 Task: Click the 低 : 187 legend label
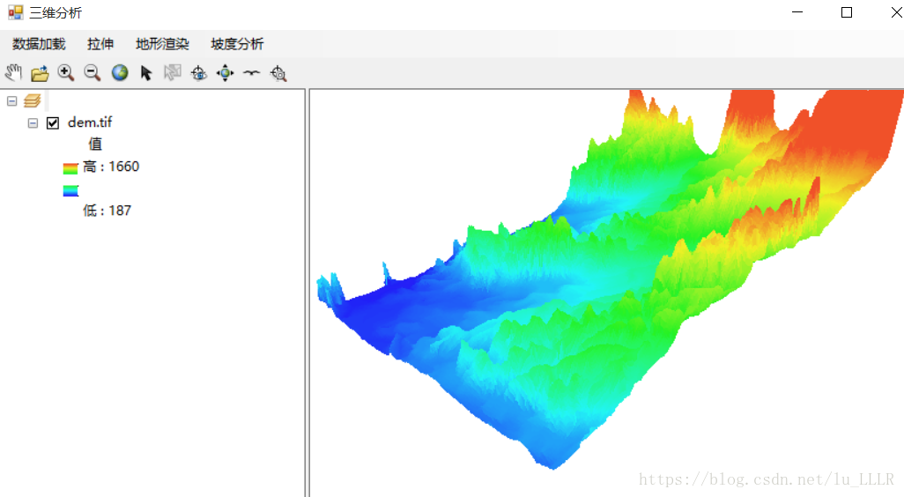coord(107,211)
